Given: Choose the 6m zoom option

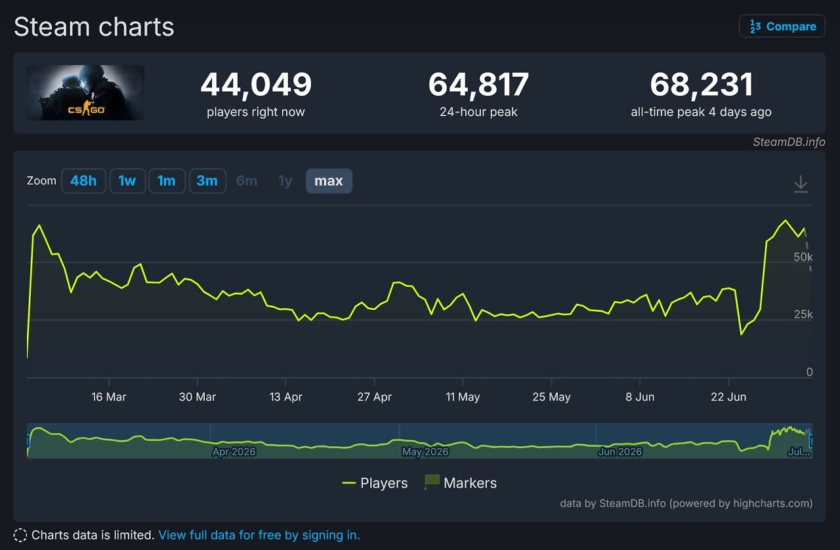Looking at the screenshot, I should [247, 181].
